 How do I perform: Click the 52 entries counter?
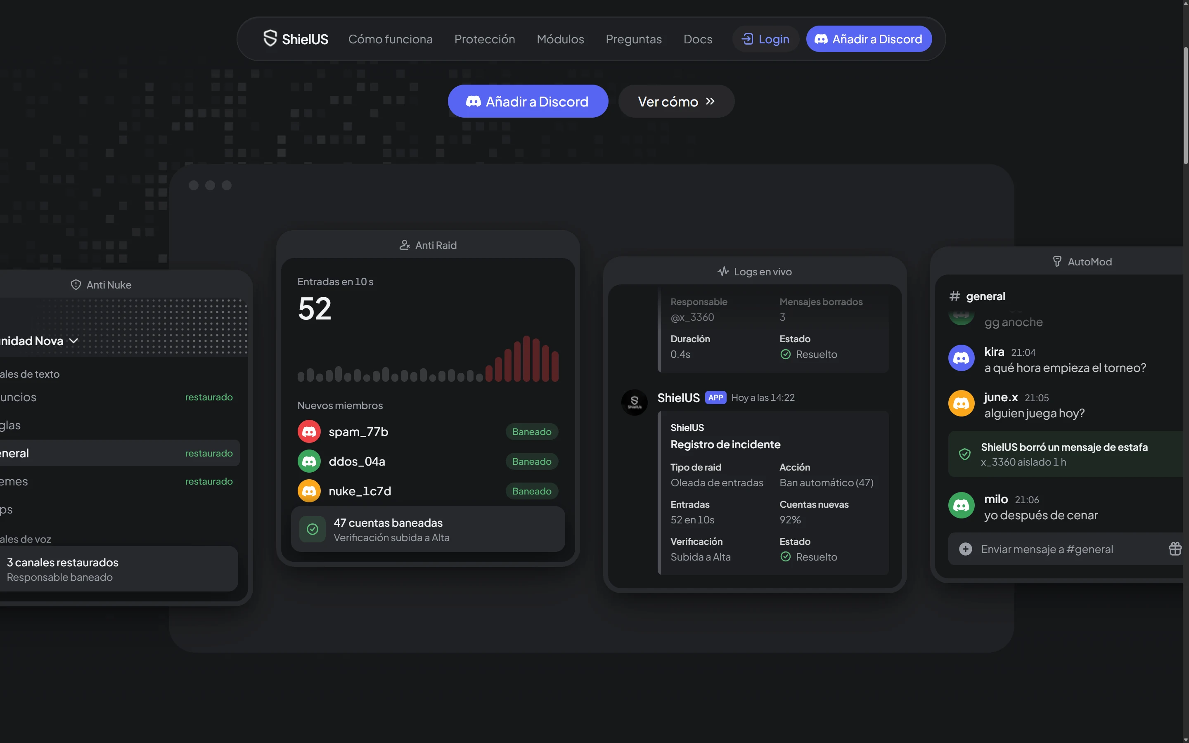(x=315, y=309)
